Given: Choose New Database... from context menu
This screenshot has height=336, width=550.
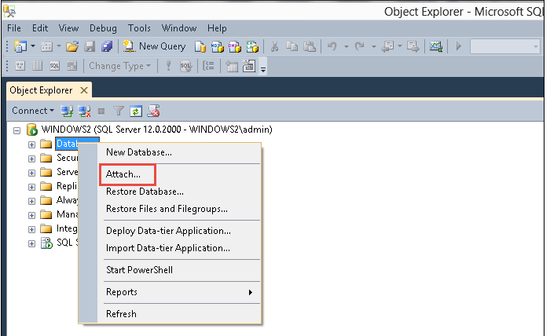Looking at the screenshot, I should click(139, 152).
